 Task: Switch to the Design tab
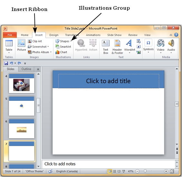tap(54, 35)
